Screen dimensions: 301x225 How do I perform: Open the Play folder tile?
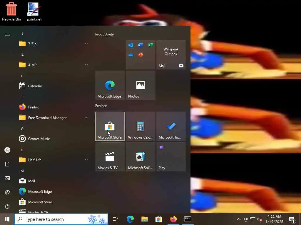(171, 157)
